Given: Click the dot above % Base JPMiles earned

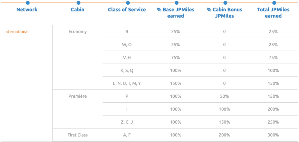Looking at the screenshot, I should coord(176,3).
